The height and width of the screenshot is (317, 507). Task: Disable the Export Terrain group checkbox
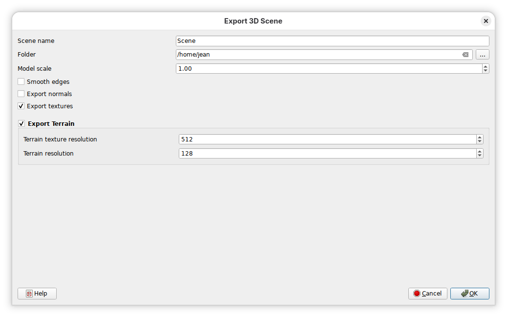[x=21, y=123]
